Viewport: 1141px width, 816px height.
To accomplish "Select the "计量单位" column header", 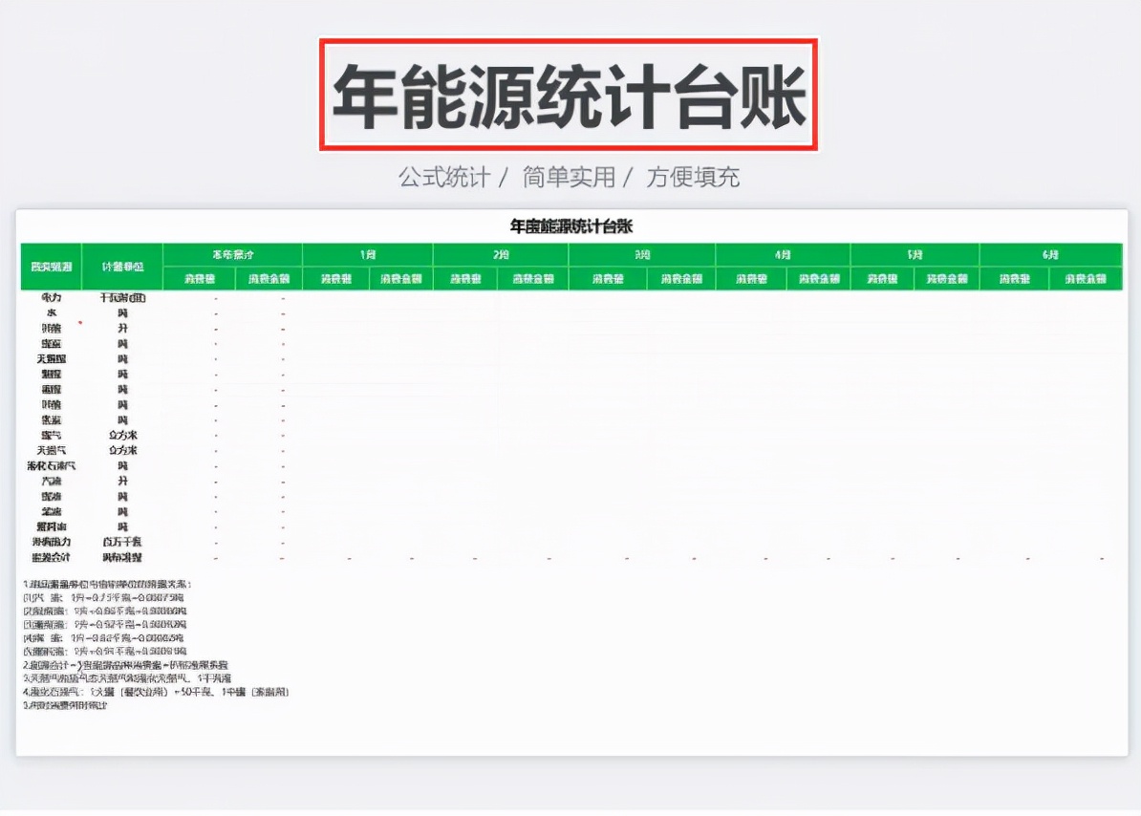I will point(121,266).
